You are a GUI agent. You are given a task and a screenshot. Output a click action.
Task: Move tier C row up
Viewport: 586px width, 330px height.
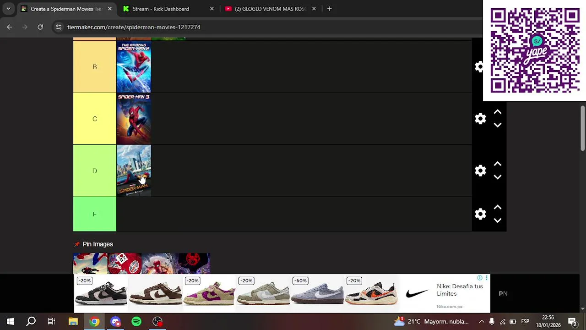tap(498, 112)
